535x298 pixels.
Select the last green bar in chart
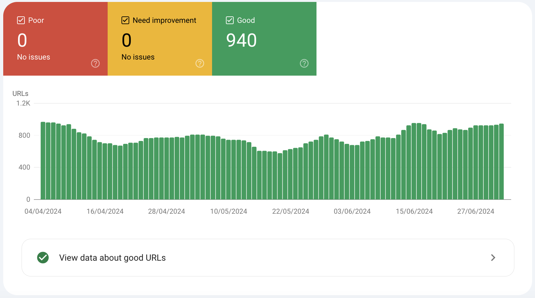(501, 161)
